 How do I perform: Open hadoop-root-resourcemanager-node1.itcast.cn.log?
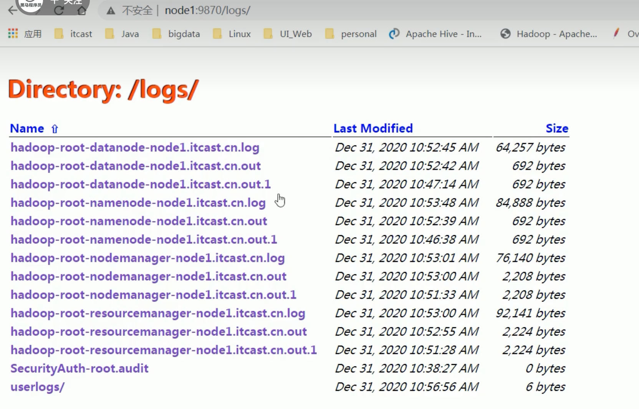[158, 313]
